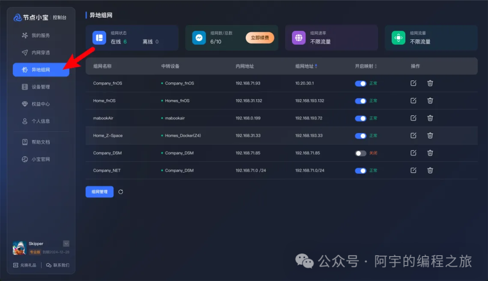488x281 pixels.
Task: Enable mapping toggle for Company_DSM
Action: (361, 153)
